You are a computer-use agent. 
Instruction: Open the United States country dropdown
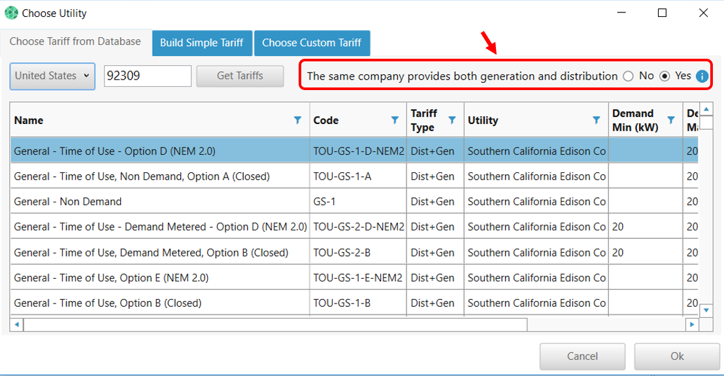click(x=52, y=76)
